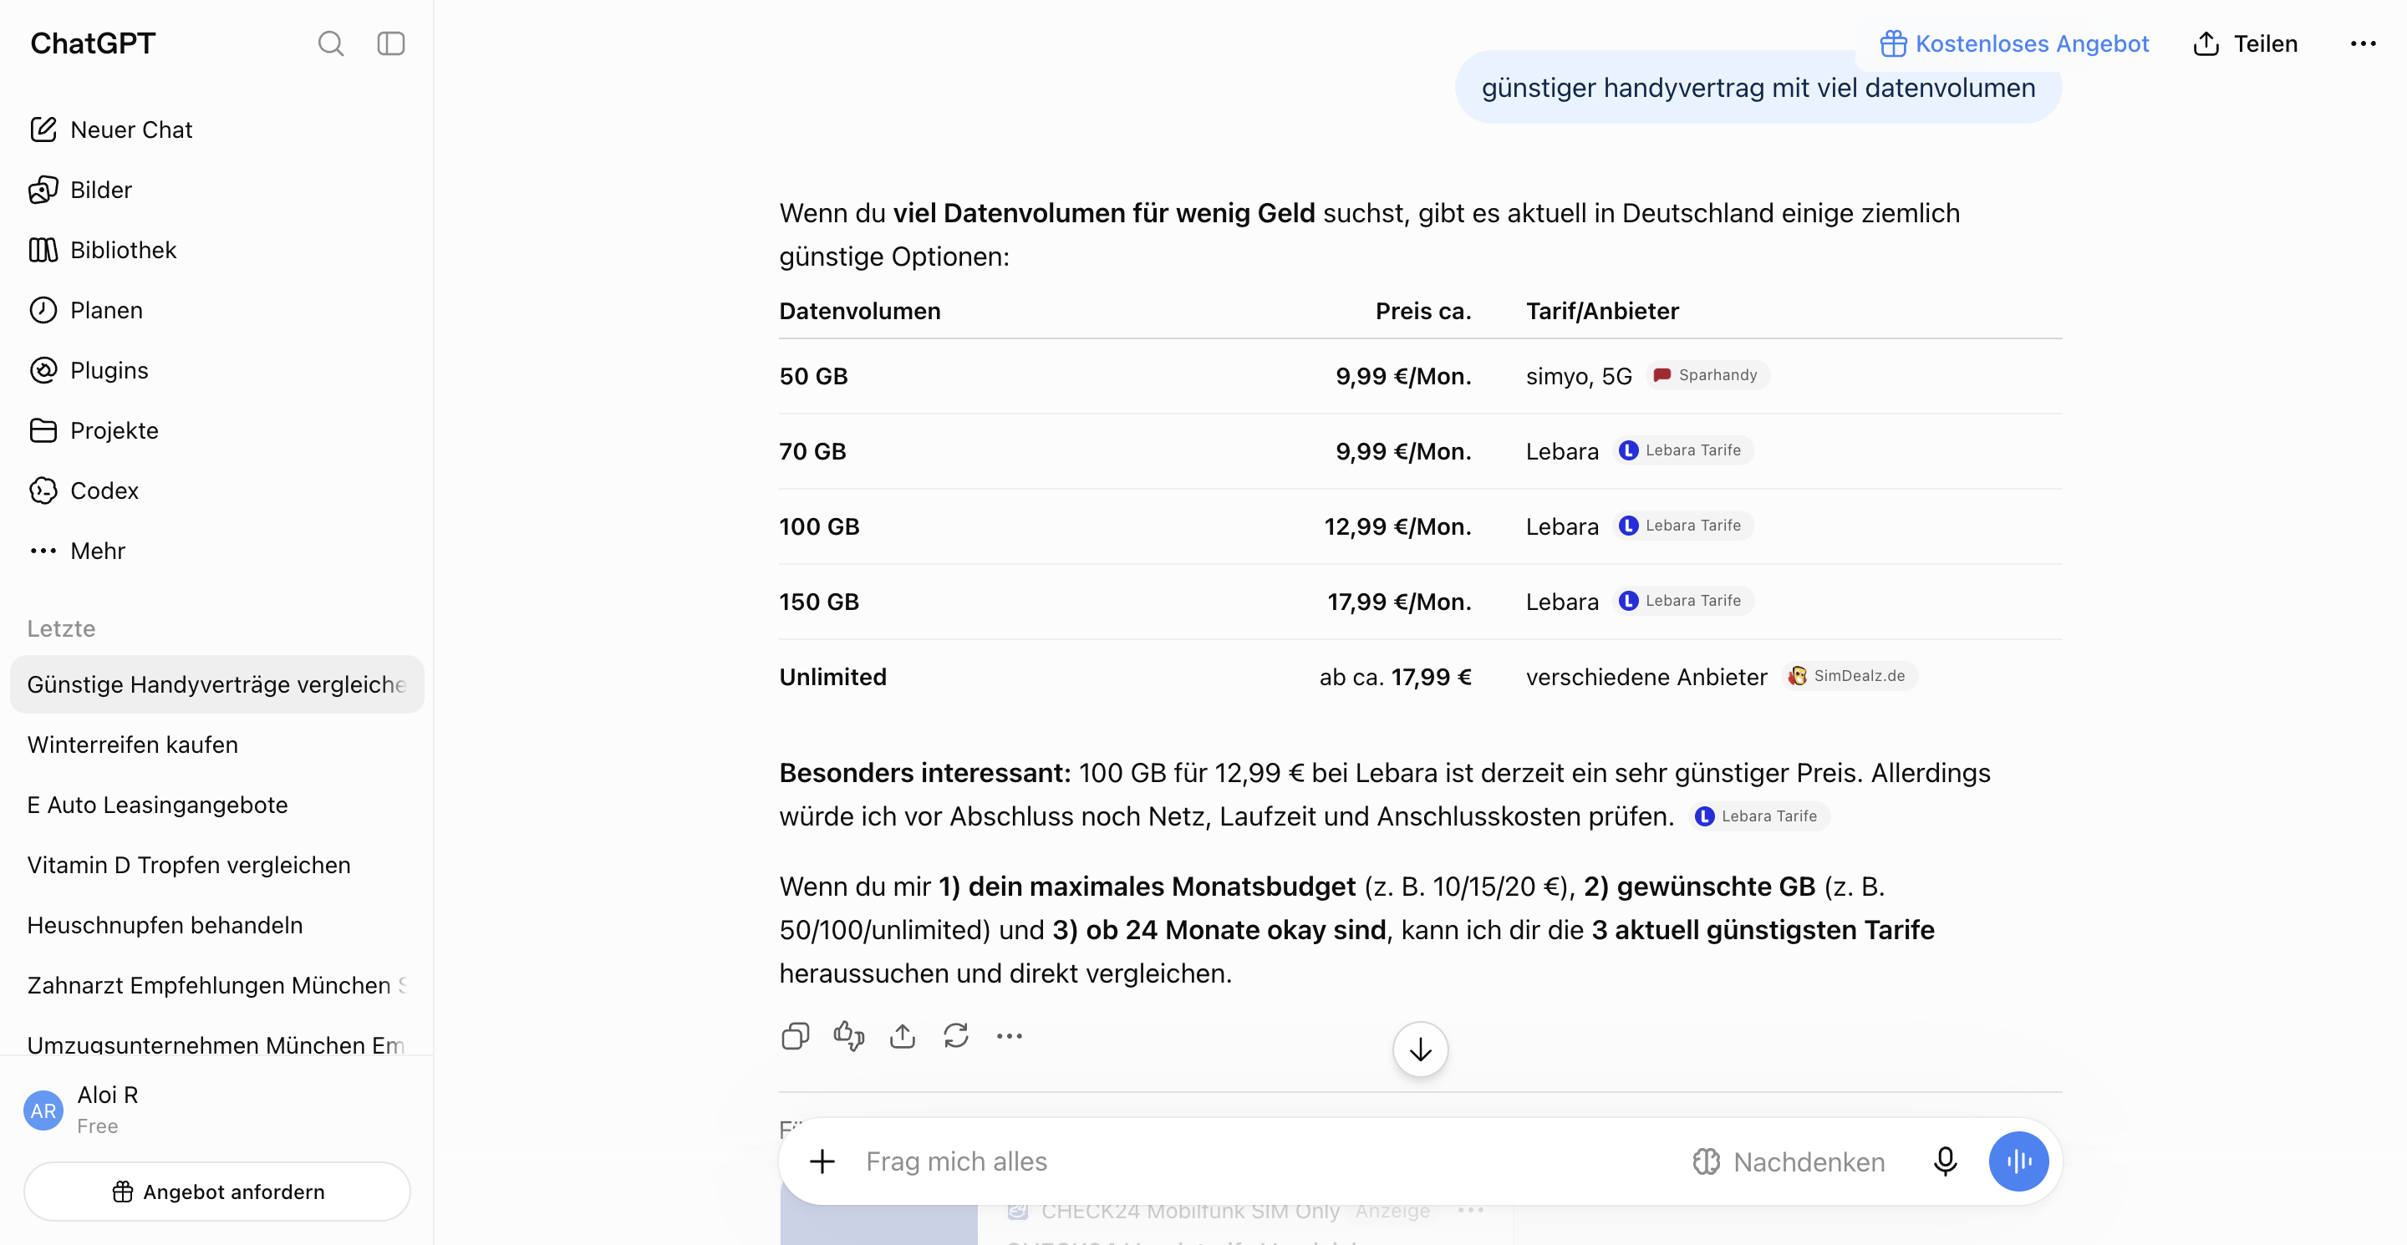The image size is (2407, 1245).
Task: Regenerate the response with the refresh icon
Action: tap(956, 1036)
